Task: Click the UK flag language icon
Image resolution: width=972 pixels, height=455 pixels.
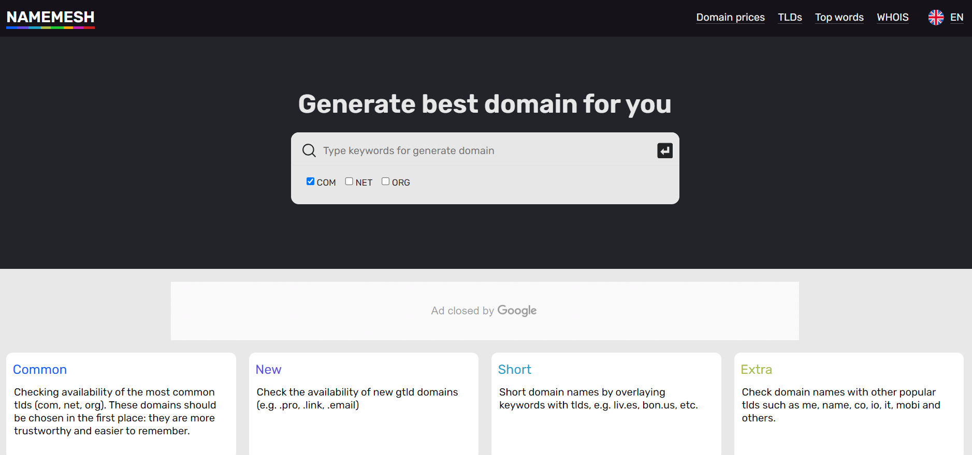Action: (935, 18)
